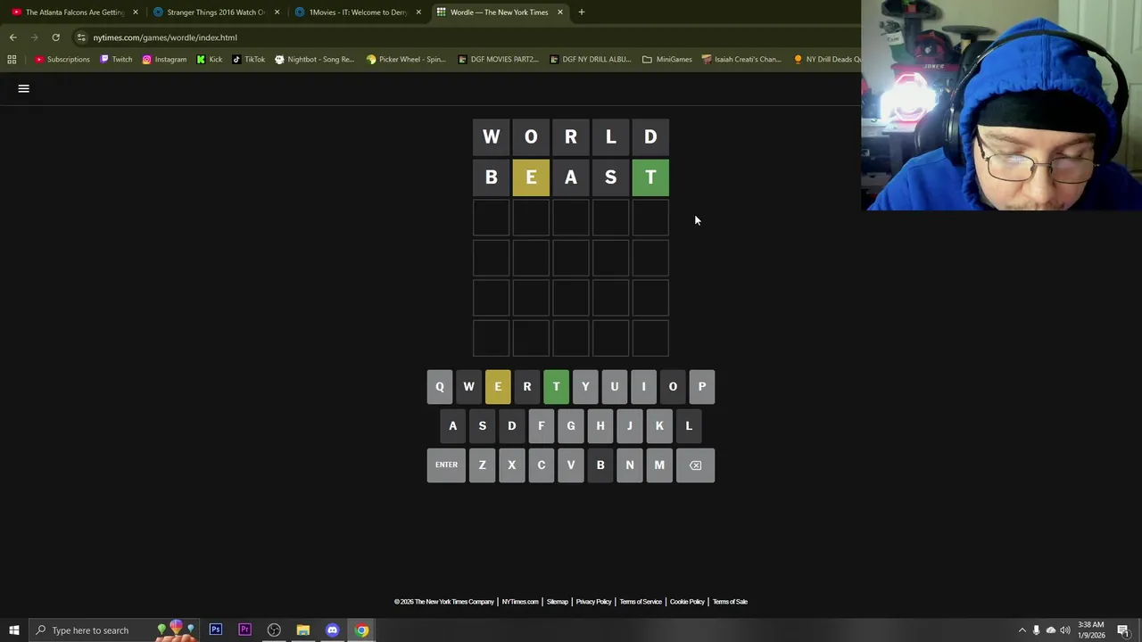Viewport: 1142px width, 642px height.
Task: Open the Instagram bookmark
Action: click(164, 59)
